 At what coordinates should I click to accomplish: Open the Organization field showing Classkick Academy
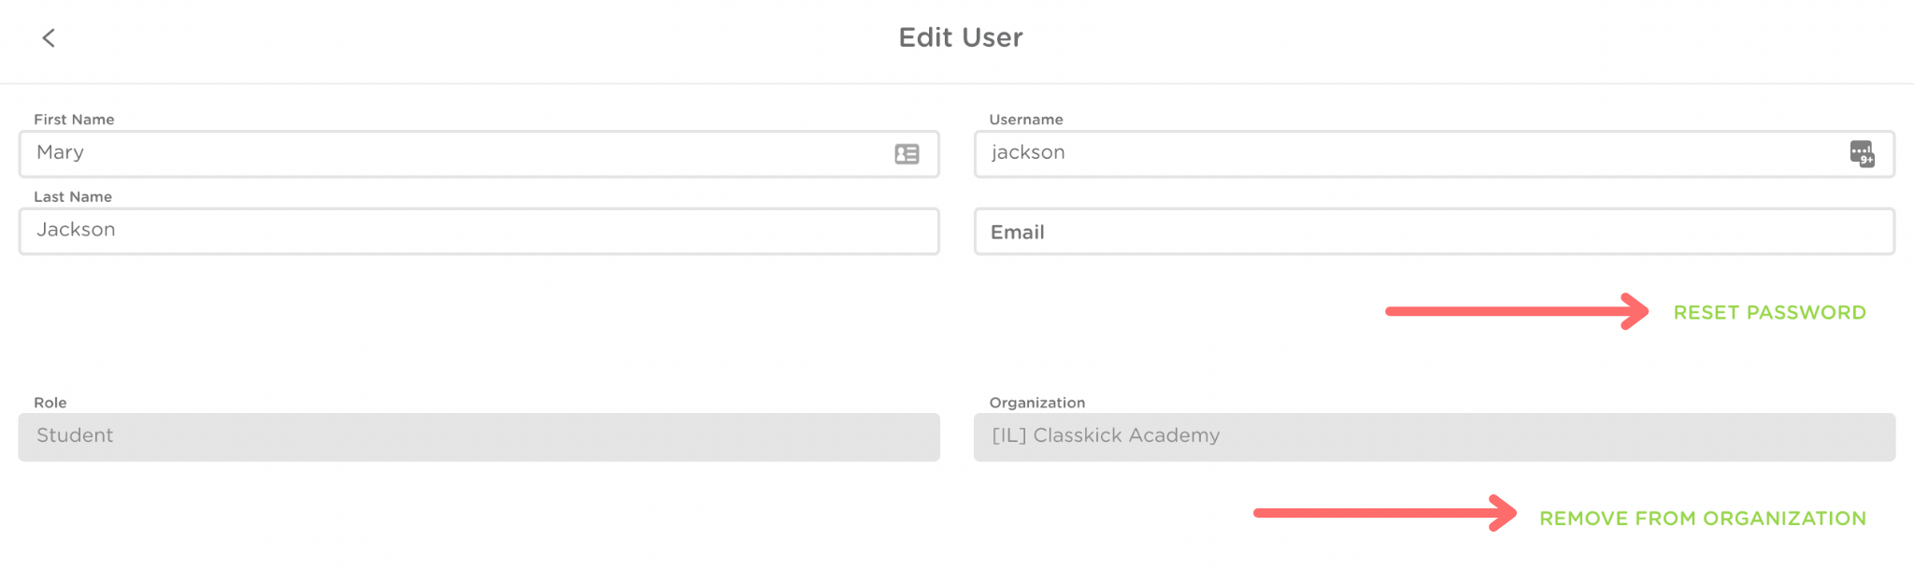pyautogui.click(x=1434, y=436)
